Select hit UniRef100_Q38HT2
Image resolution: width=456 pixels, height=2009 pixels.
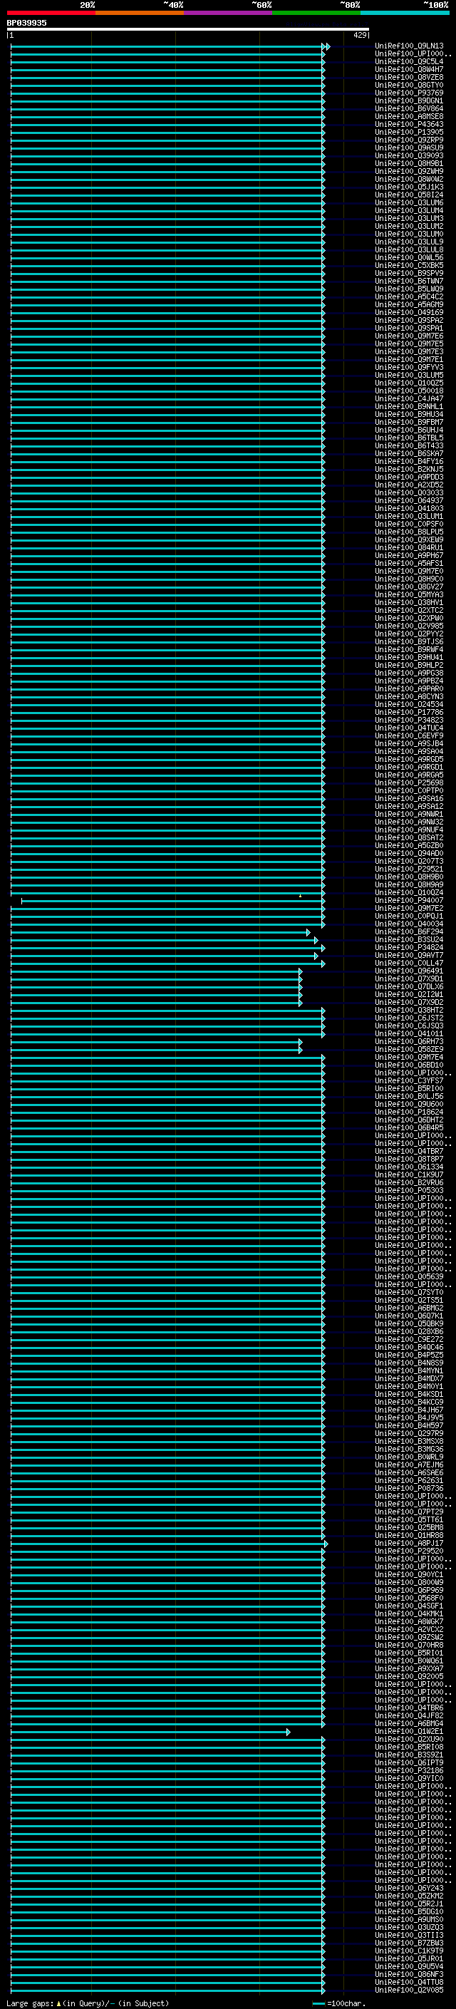pos(409,1010)
